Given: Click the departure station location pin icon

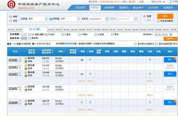Looking at the screenshot, I should 46,19.
